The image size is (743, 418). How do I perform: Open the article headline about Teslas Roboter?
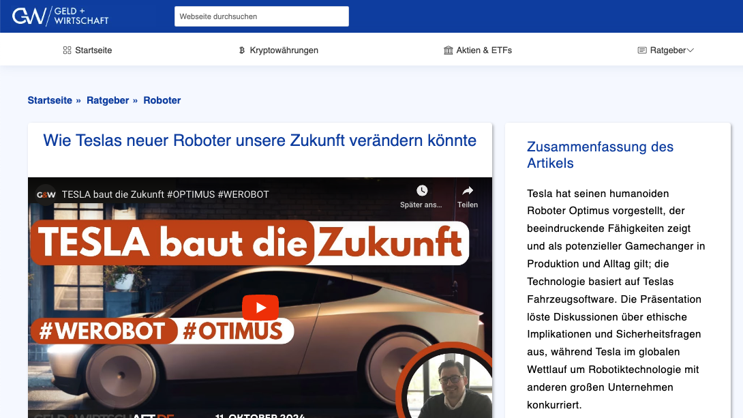pos(260,141)
